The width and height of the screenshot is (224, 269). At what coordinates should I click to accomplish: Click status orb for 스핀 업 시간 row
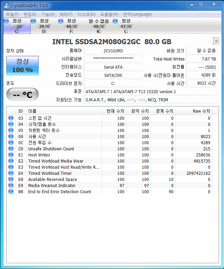pyautogui.click(x=11, y=118)
